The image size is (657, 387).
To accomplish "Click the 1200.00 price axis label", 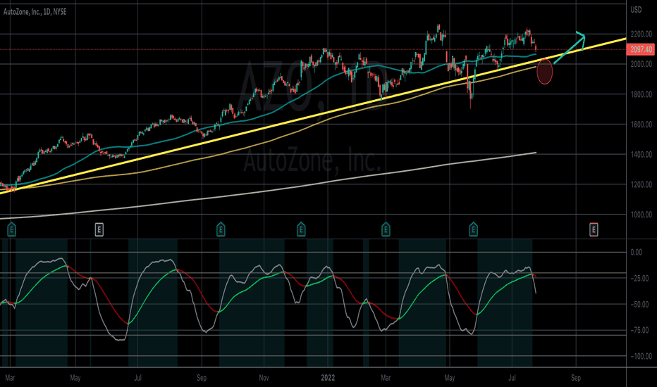I will point(641,184).
